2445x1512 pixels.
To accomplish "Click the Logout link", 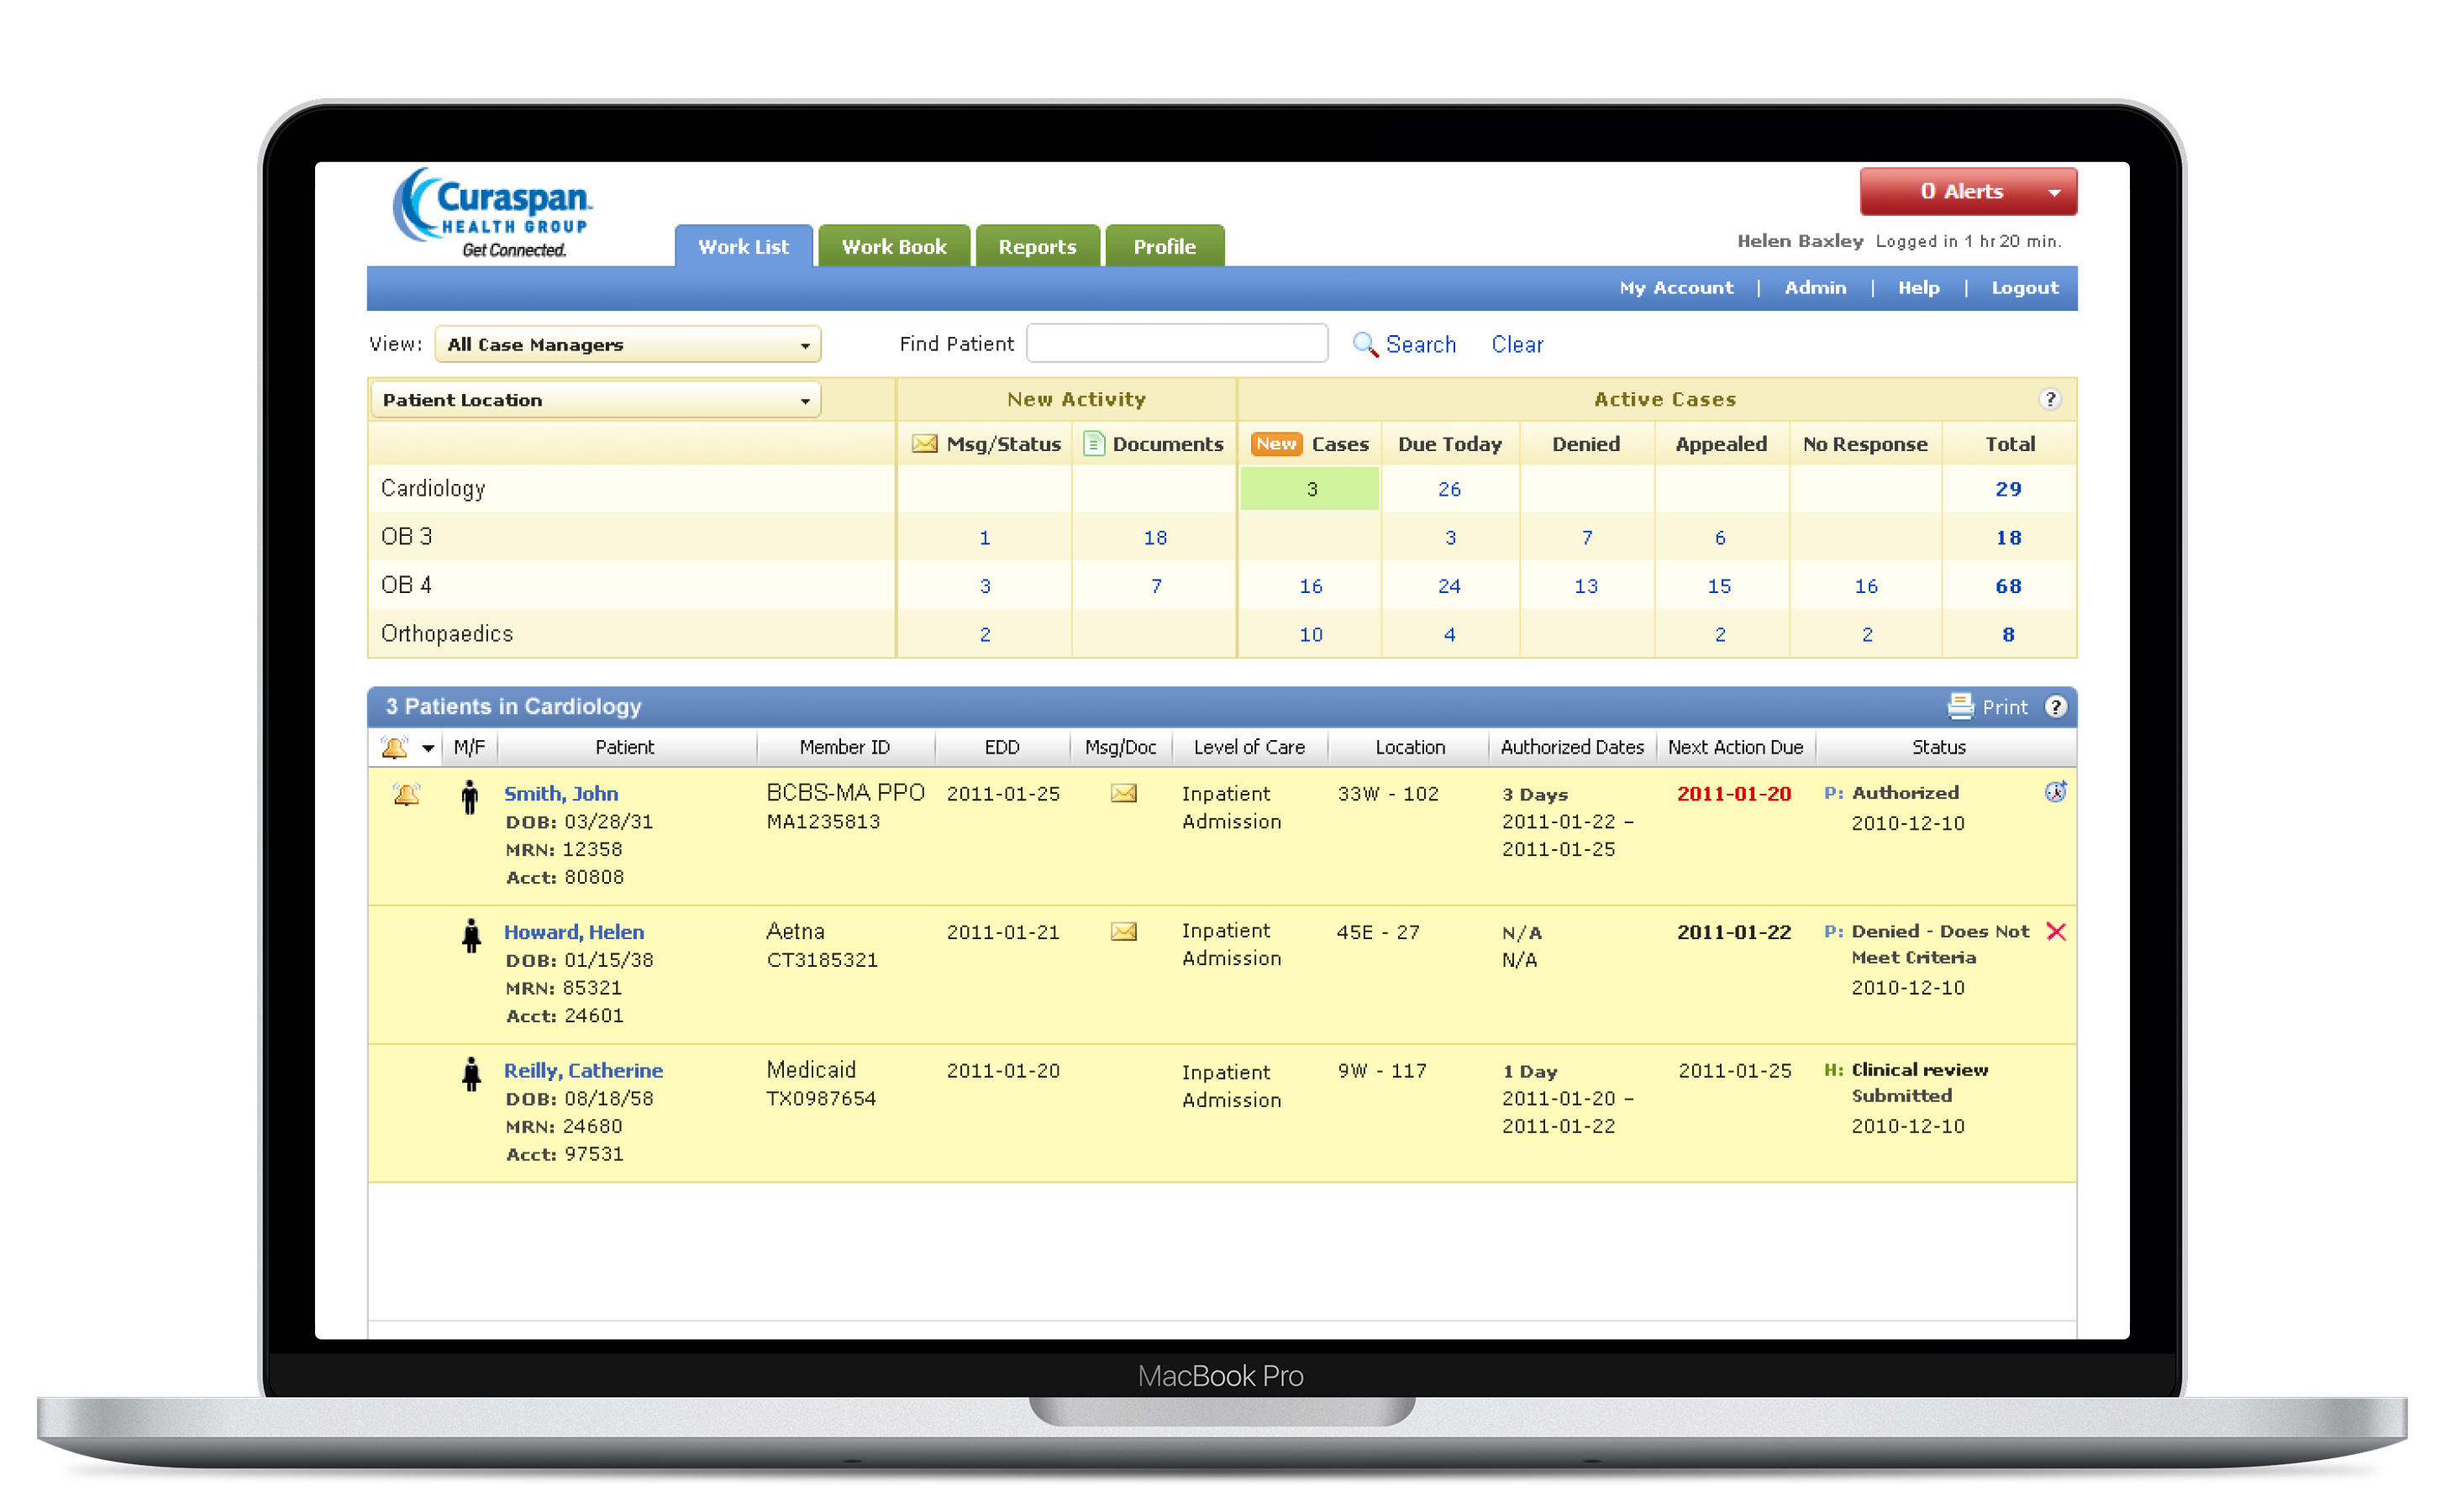I will 2024,287.
